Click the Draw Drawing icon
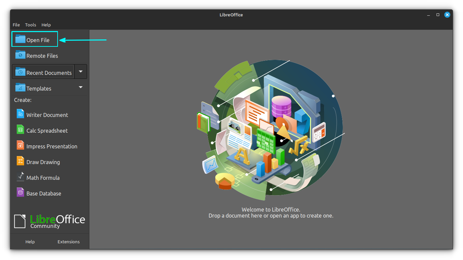 [x=20, y=161]
